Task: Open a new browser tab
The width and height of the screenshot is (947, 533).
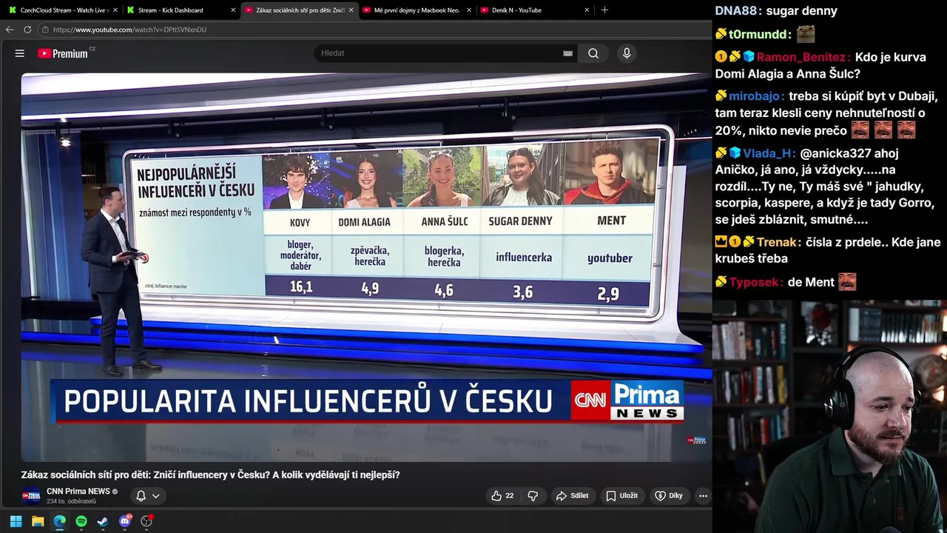Action: click(604, 10)
